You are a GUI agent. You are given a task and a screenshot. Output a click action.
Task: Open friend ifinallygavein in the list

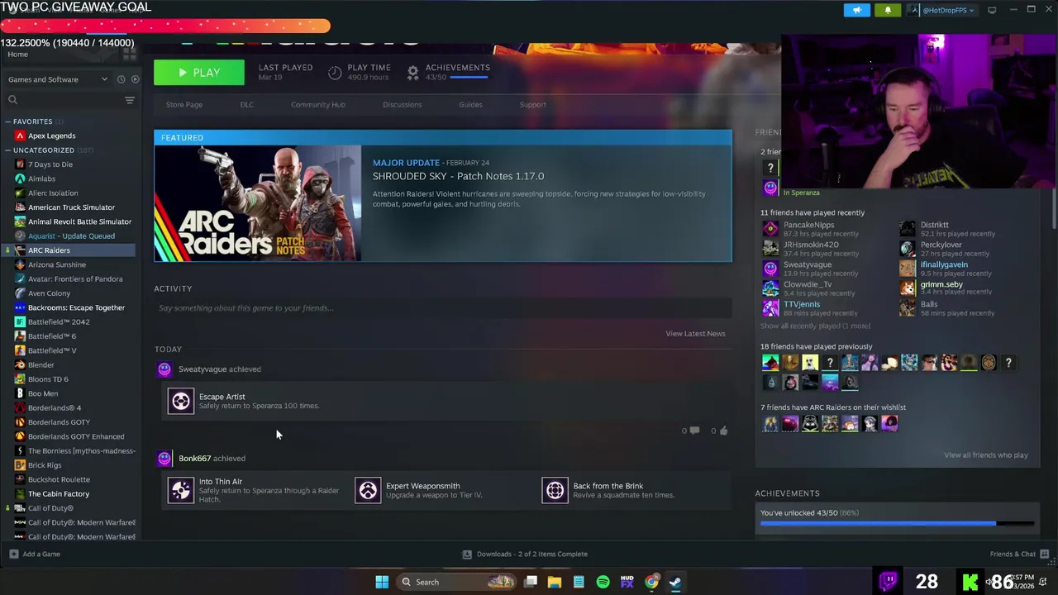tap(944, 264)
